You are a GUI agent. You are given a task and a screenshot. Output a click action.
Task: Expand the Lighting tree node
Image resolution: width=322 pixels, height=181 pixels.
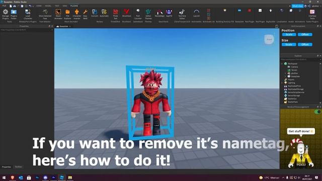click(282, 83)
